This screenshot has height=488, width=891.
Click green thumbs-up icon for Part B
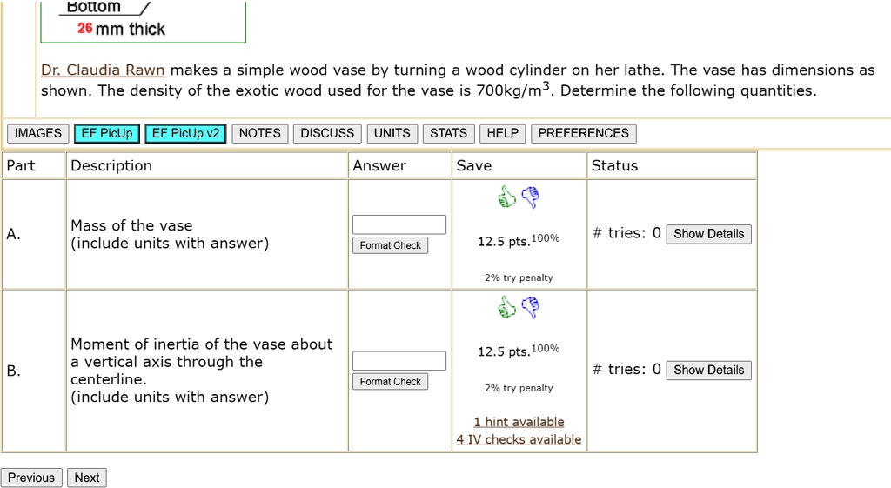coord(506,307)
